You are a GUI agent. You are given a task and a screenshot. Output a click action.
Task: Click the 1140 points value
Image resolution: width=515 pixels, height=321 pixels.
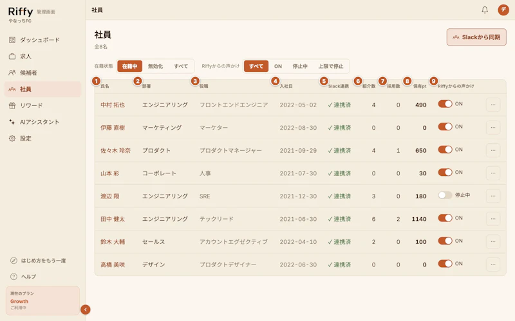point(419,219)
